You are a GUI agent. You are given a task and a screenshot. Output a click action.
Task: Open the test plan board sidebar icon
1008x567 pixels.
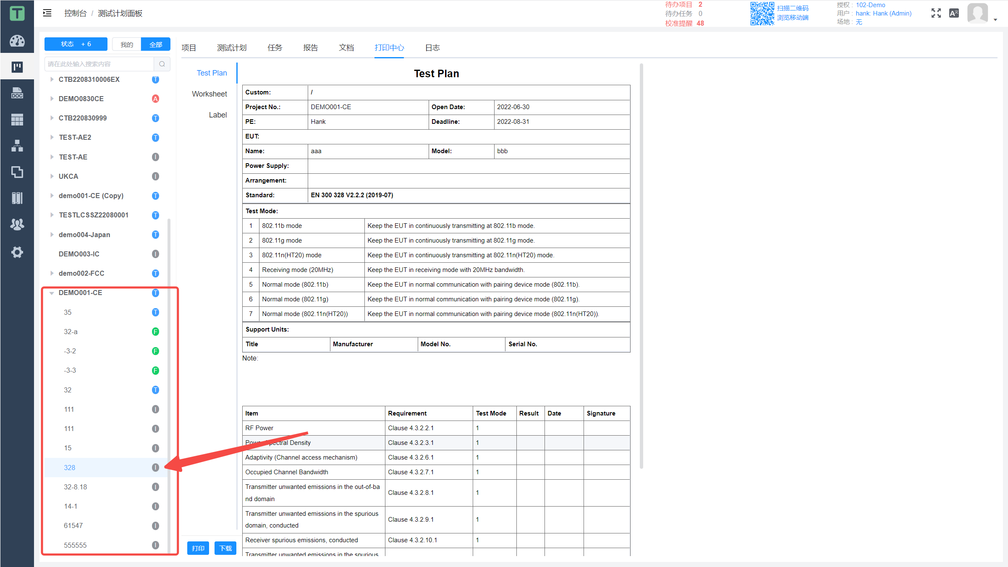(x=17, y=67)
